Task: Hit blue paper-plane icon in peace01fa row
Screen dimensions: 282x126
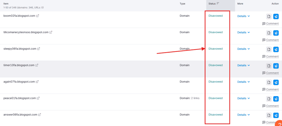Action: [x=276, y=99]
